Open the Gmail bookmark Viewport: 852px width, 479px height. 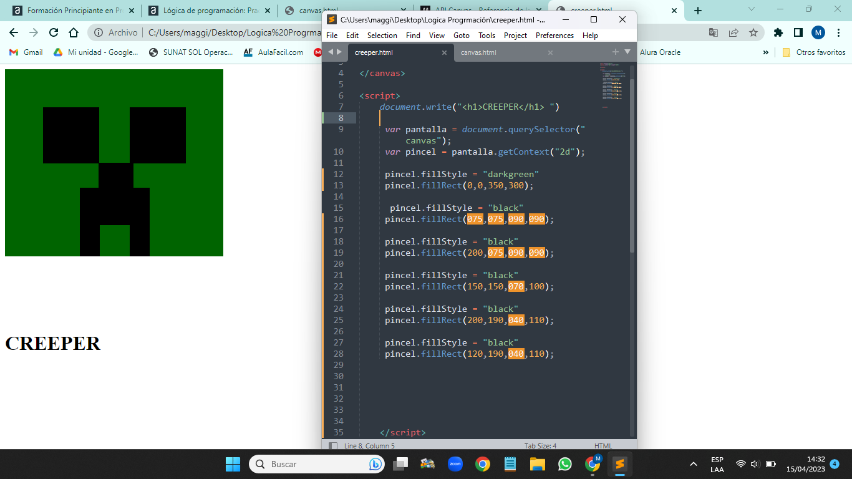(26, 52)
